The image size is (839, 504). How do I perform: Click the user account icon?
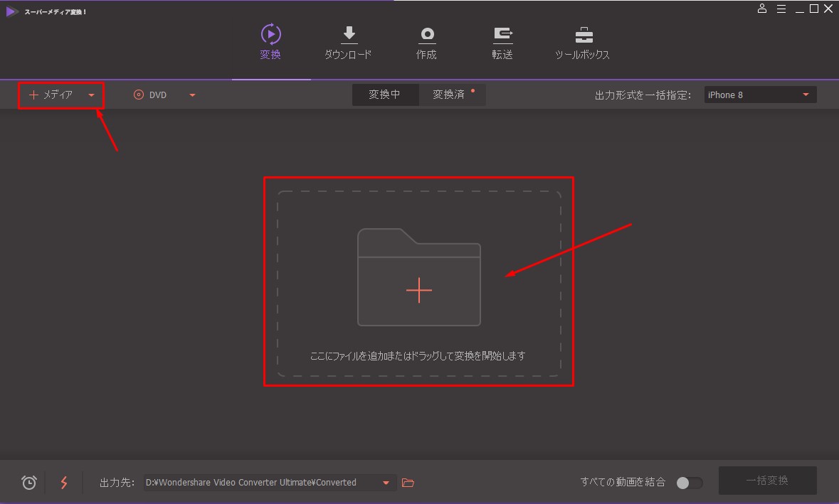tap(762, 9)
